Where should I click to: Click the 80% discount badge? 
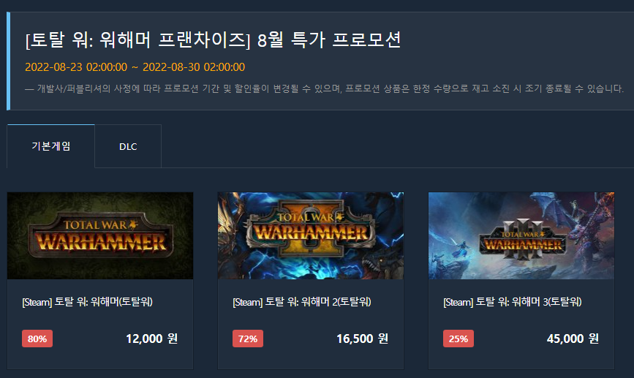tap(37, 339)
